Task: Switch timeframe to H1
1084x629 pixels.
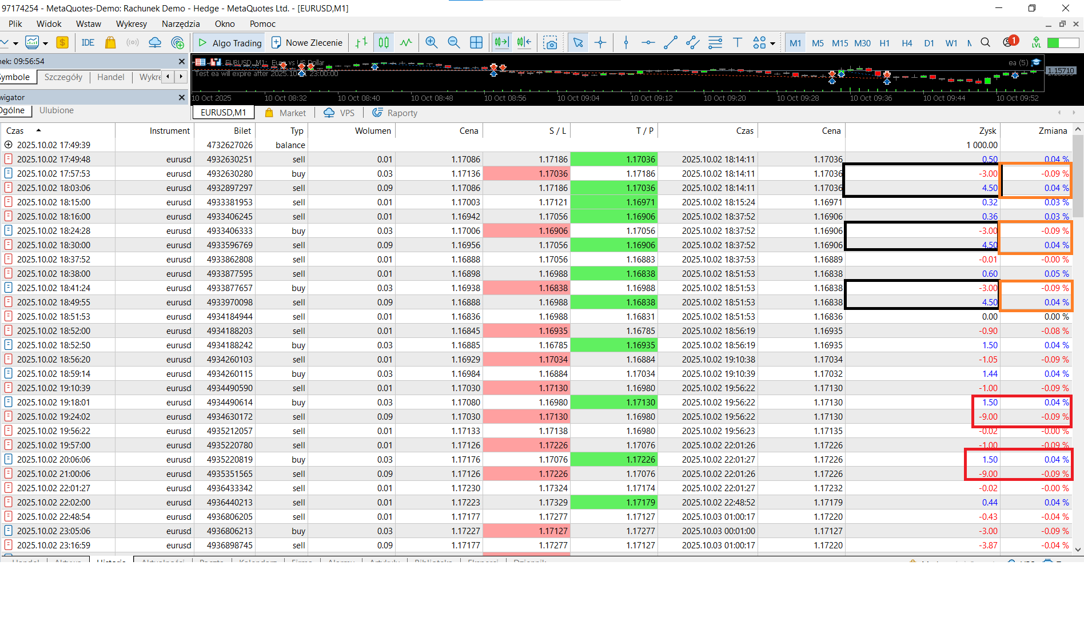Action: pos(884,43)
